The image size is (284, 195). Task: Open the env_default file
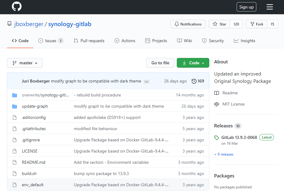pos(33,185)
